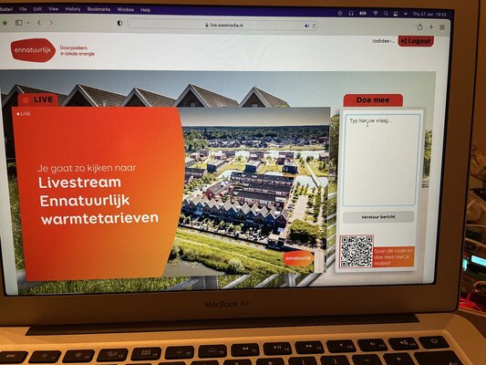This screenshot has width=486, height=365.
Task: Open the Wi-Fi status icon
Action: tap(376, 14)
